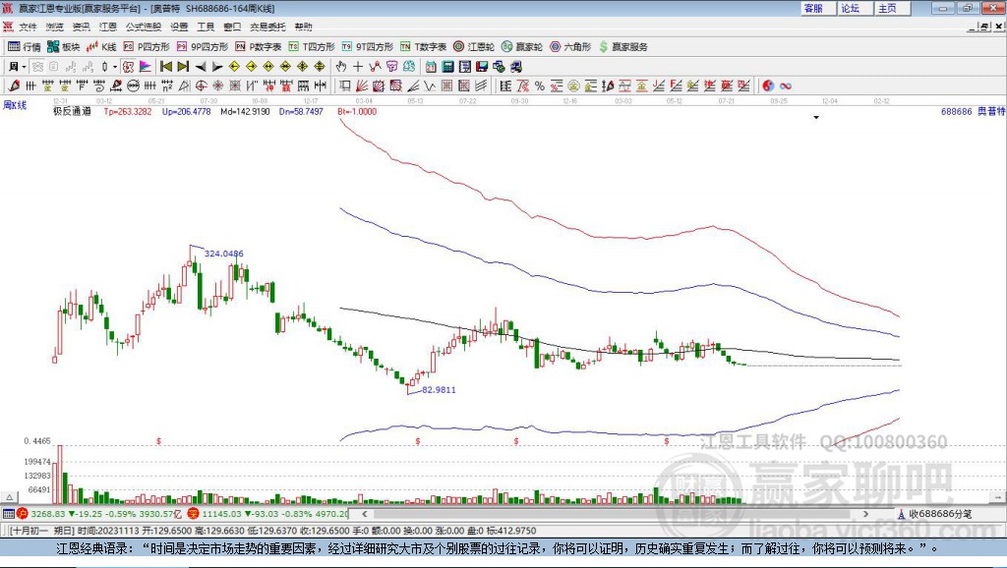Image resolution: width=1007 pixels, height=568 pixels.
Task: Open the 板块 sector view
Action: (64, 47)
